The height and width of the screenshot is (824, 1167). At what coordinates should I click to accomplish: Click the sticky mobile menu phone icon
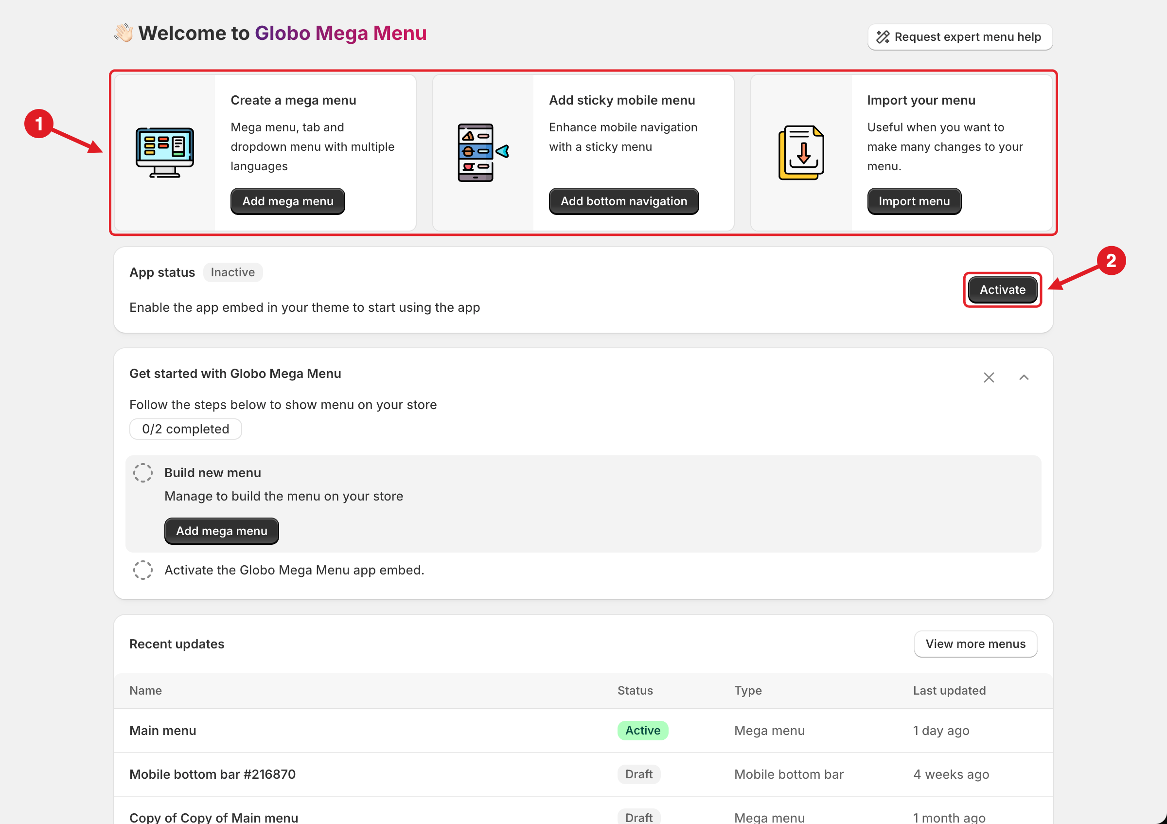tap(483, 153)
